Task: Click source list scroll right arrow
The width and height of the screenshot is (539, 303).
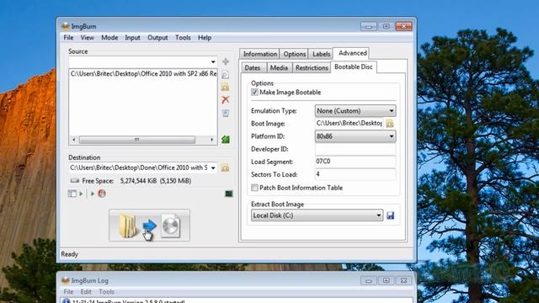Action: [x=211, y=140]
